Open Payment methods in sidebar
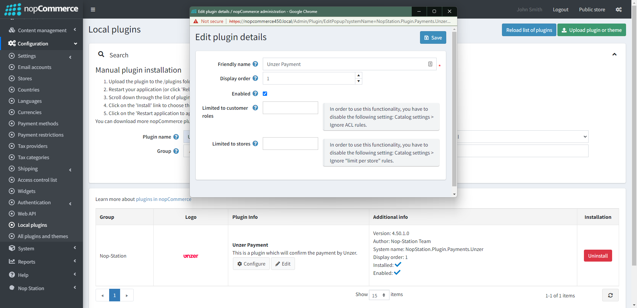This screenshot has width=637, height=308. (x=38, y=124)
